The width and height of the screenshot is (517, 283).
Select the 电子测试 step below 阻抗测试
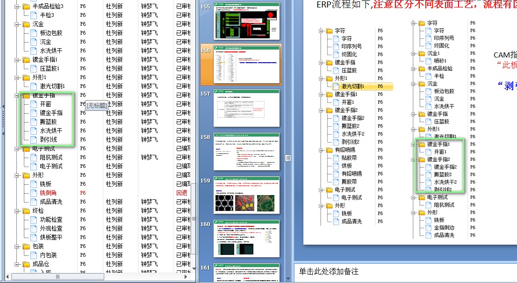(x=51, y=167)
